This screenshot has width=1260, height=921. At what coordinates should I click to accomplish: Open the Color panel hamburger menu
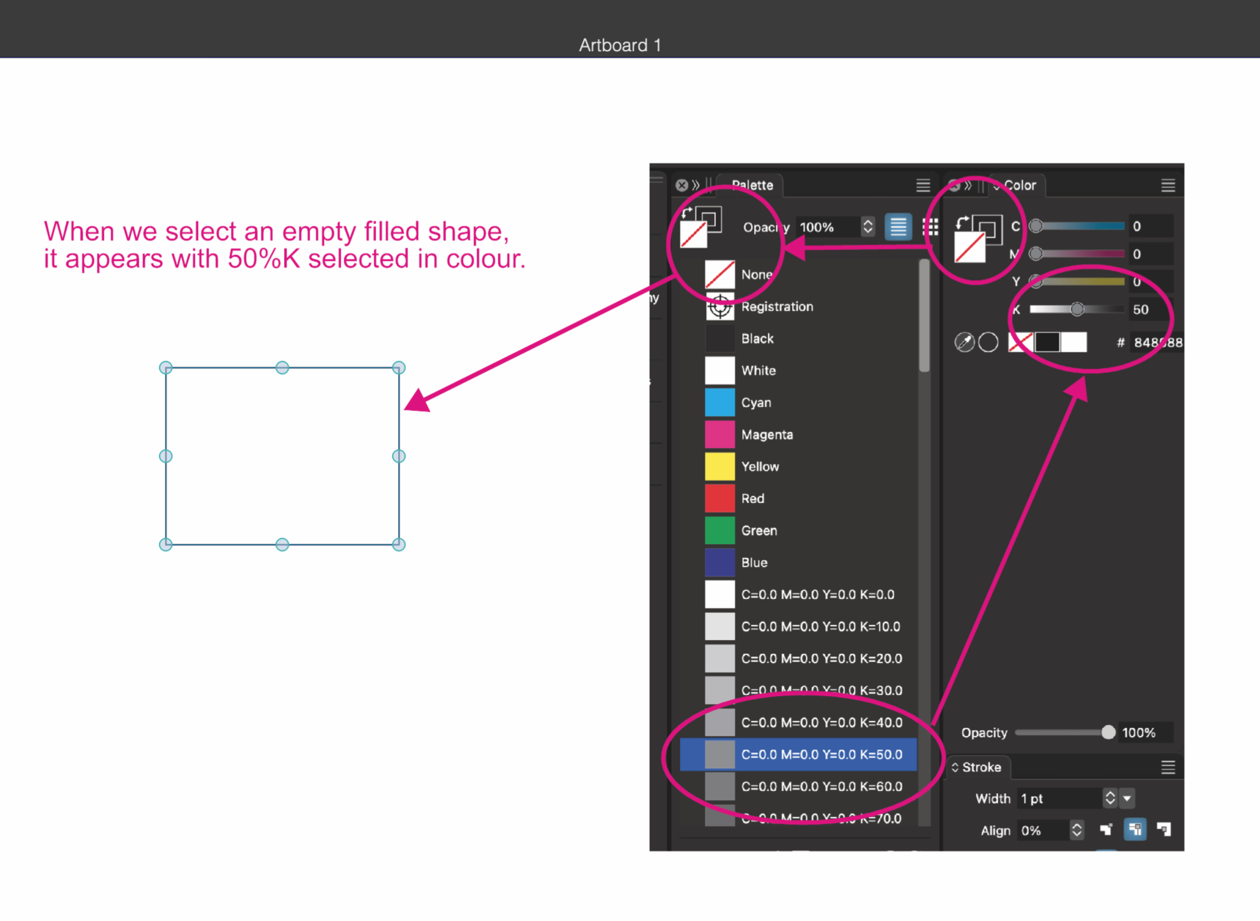(1168, 185)
